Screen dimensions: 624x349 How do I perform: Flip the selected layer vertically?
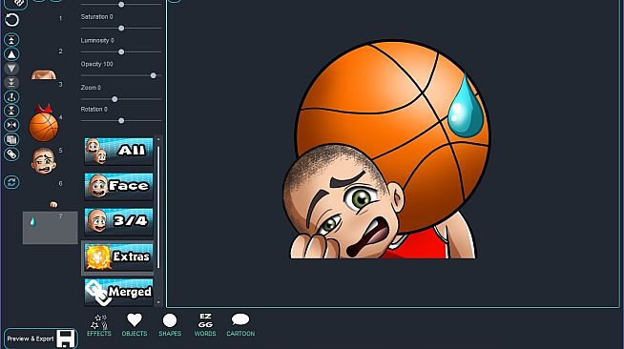pyautogui.click(x=11, y=111)
